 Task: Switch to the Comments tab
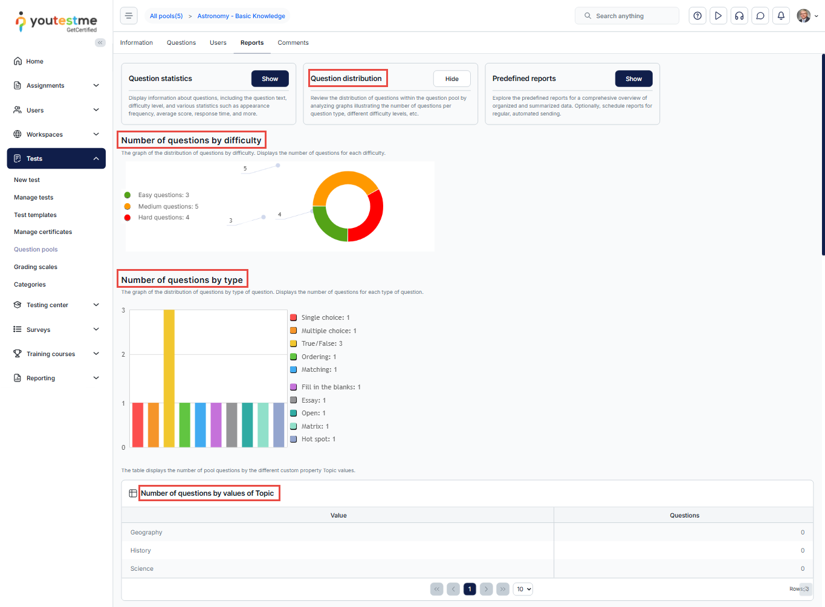(293, 43)
